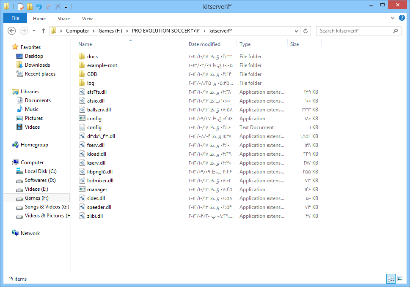Click the magnifier icon in search box
The image size is (410, 287).
[x=395, y=31]
